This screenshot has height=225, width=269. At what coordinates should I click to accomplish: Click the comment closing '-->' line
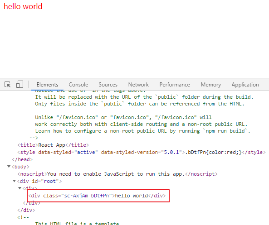[34, 138]
